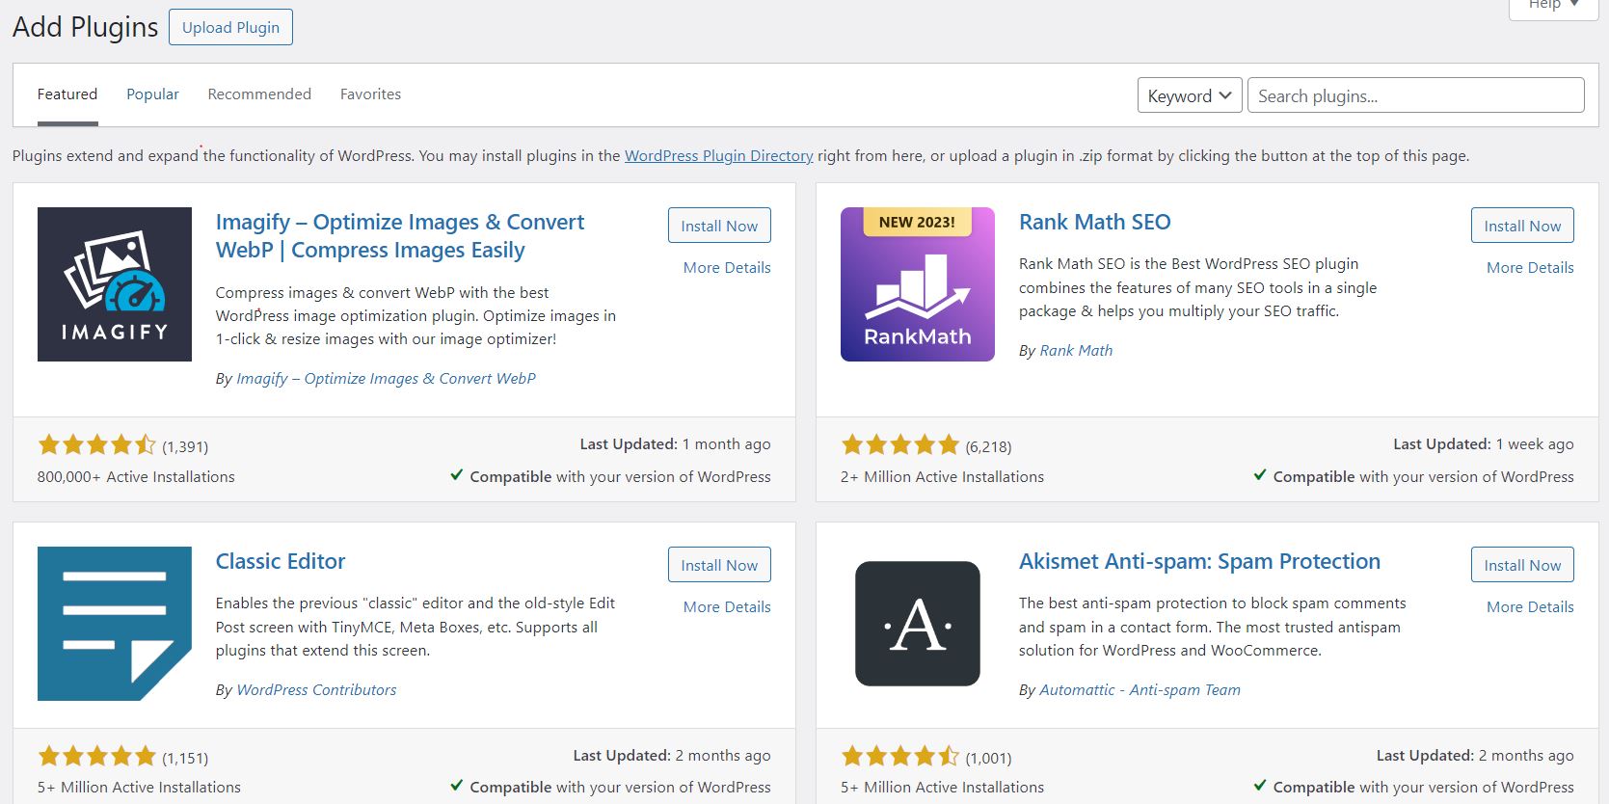Screen dimensions: 1609x804
Task: Open the Favorites tab
Action: click(x=370, y=94)
